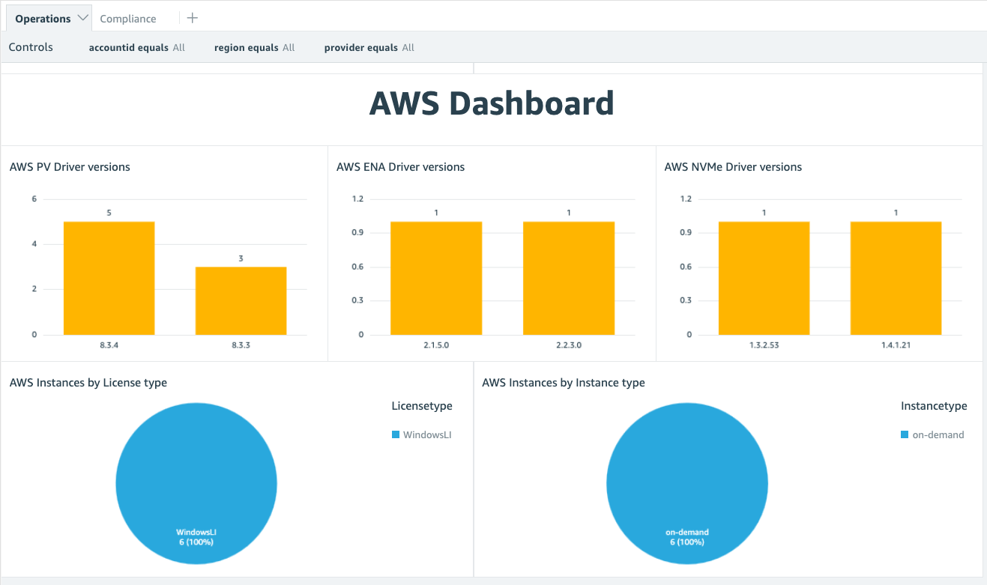987x585 pixels.
Task: Click the plus icon to add sheet
Action: point(192,18)
